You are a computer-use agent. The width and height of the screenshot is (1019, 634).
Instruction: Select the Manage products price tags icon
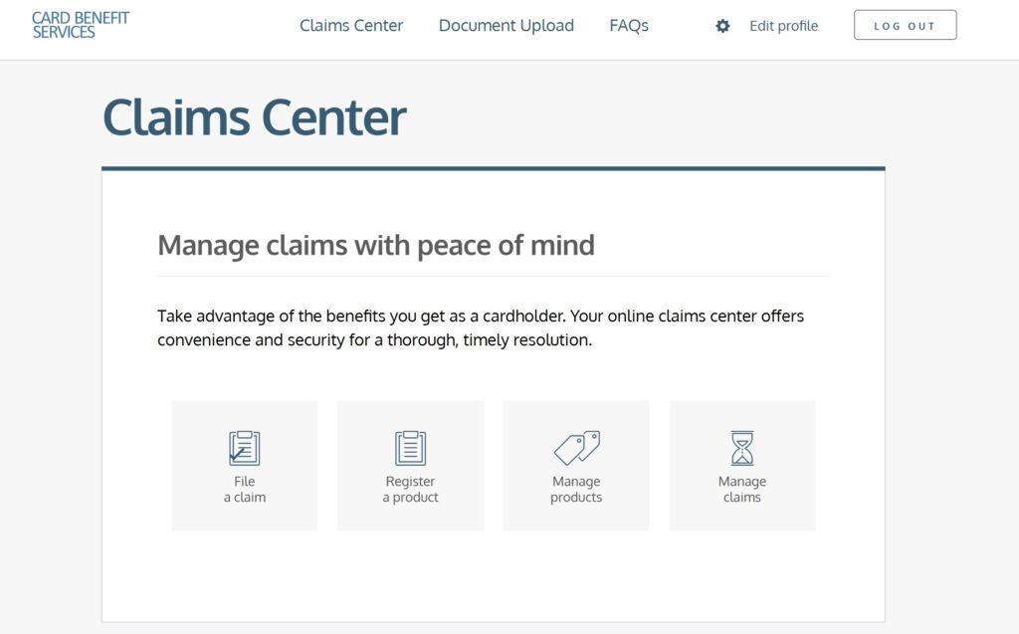pyautogui.click(x=576, y=448)
